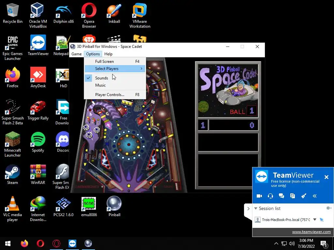Select the Dolphin x86 desktop shortcut
Viewport: 334px width, 250px height.
click(64, 13)
